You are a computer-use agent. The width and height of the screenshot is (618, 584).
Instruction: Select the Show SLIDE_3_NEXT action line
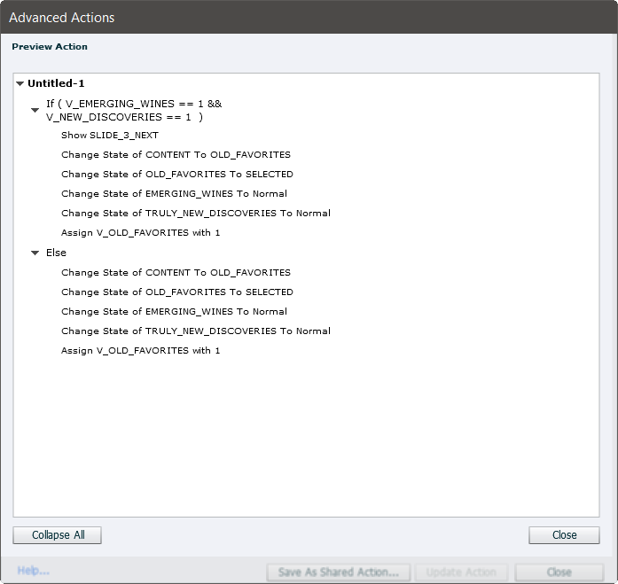coord(110,136)
